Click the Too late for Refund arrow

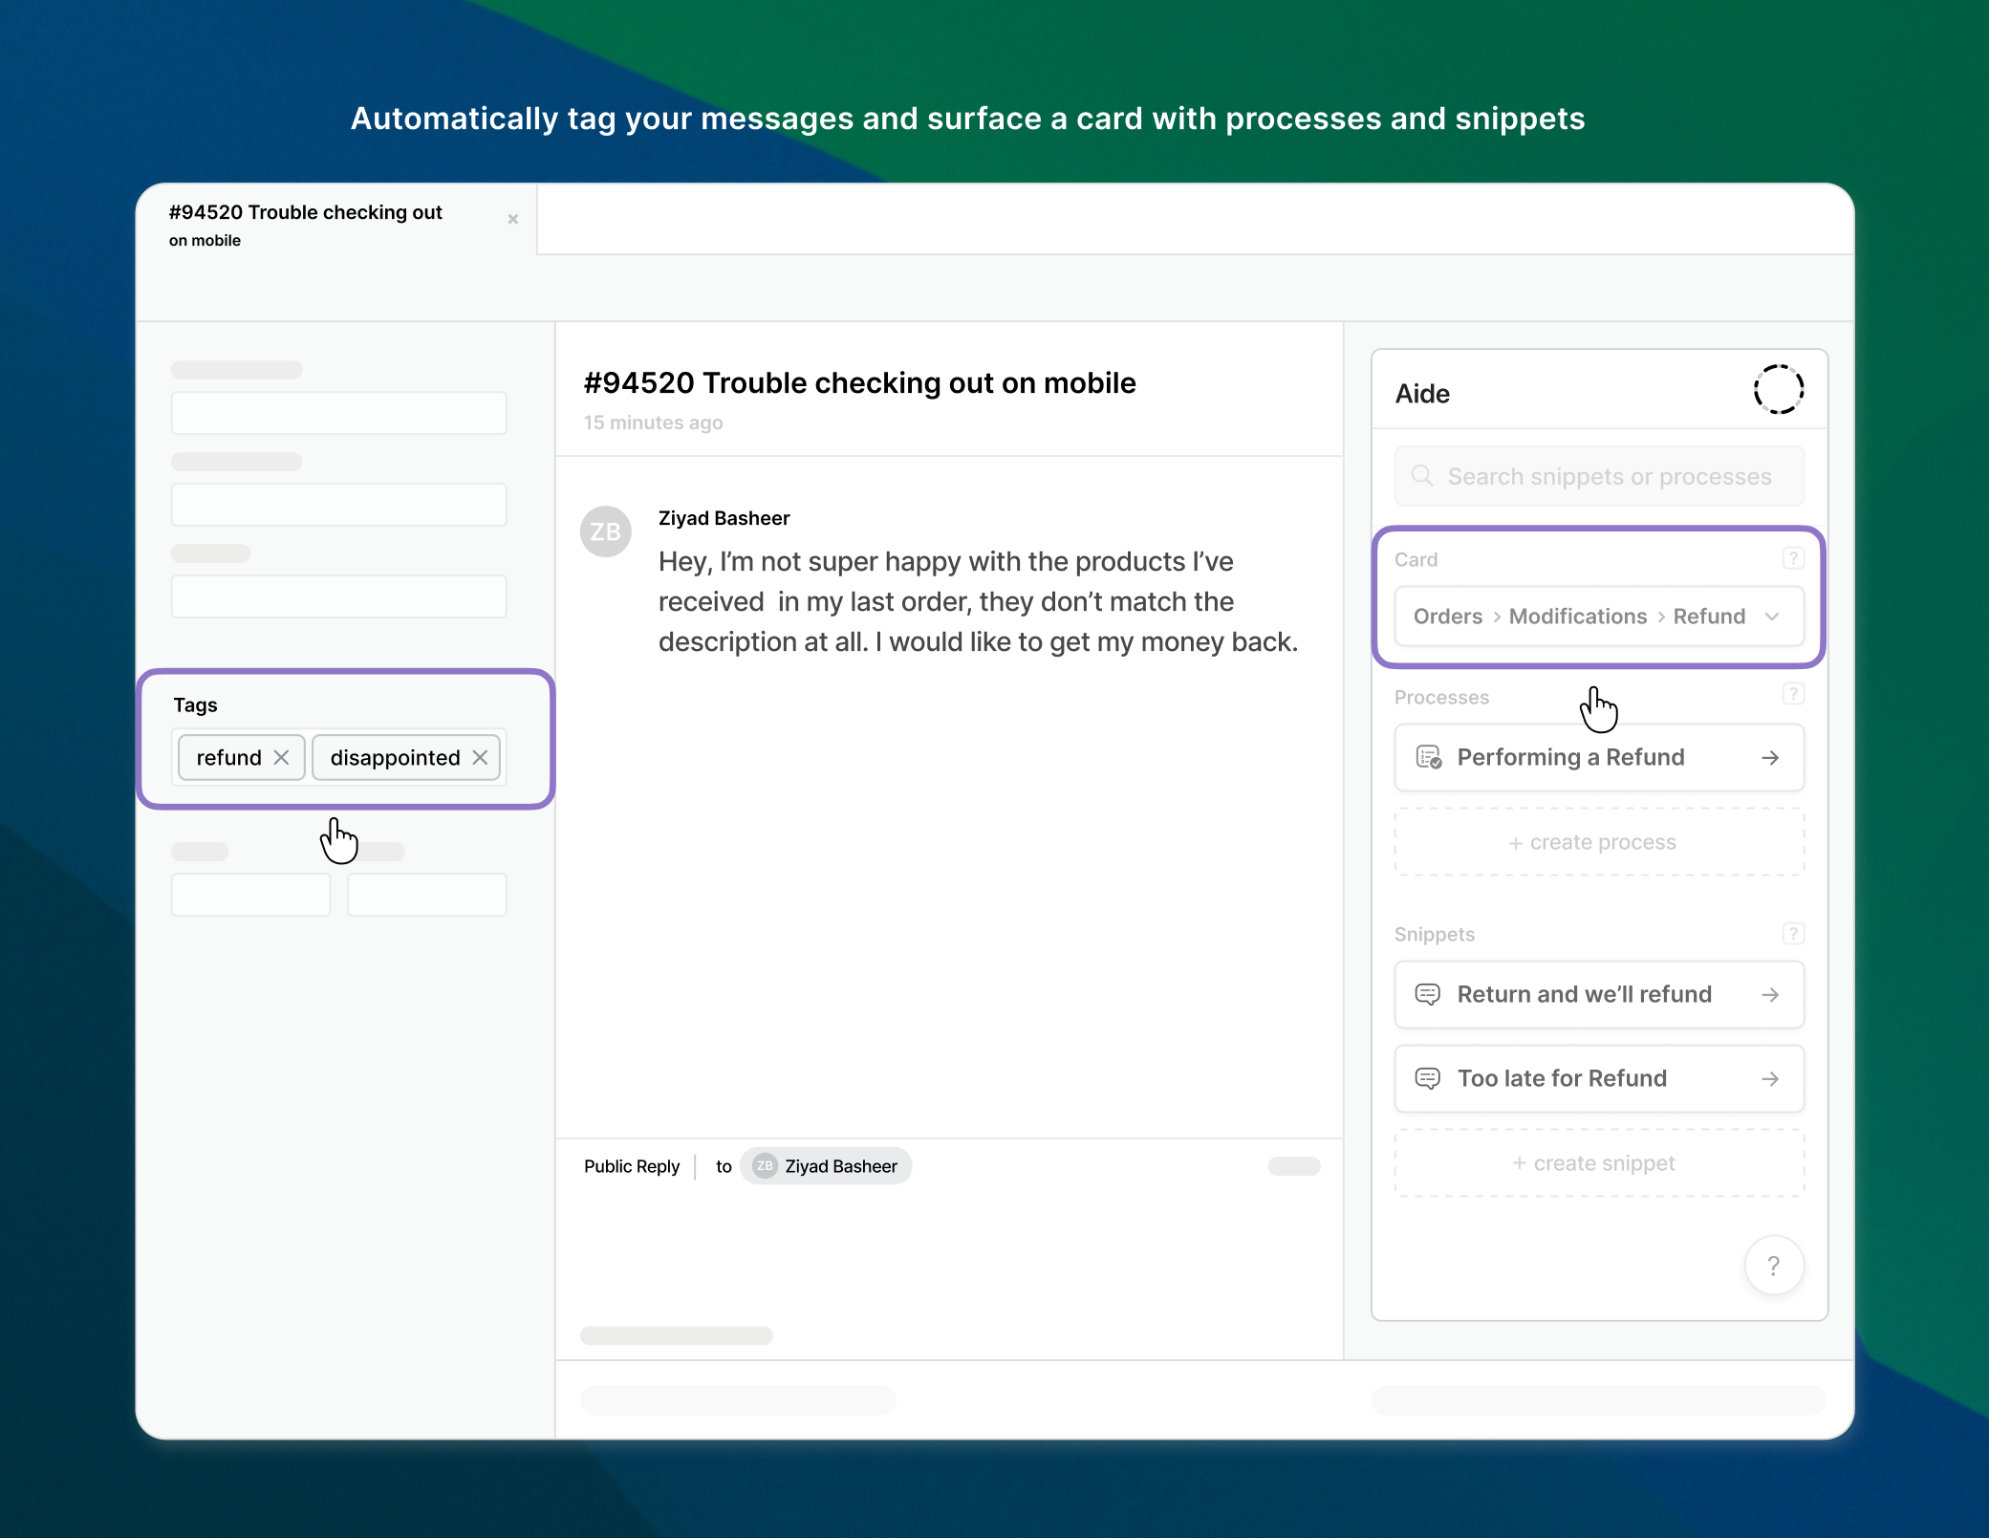pyautogui.click(x=1770, y=1078)
